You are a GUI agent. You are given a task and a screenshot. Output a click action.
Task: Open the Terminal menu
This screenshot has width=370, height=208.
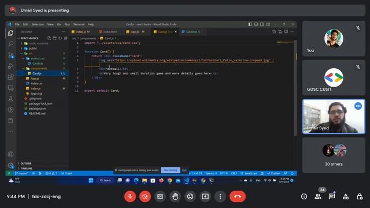pos(79,24)
